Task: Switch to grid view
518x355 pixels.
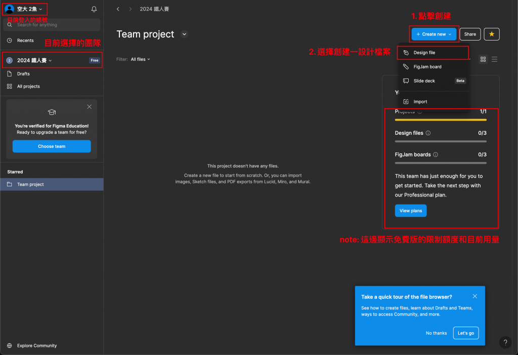Action: click(483, 59)
